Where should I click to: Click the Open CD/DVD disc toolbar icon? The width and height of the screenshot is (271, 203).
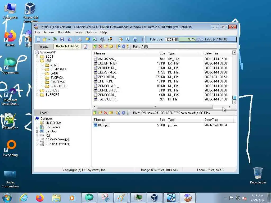[55, 39]
